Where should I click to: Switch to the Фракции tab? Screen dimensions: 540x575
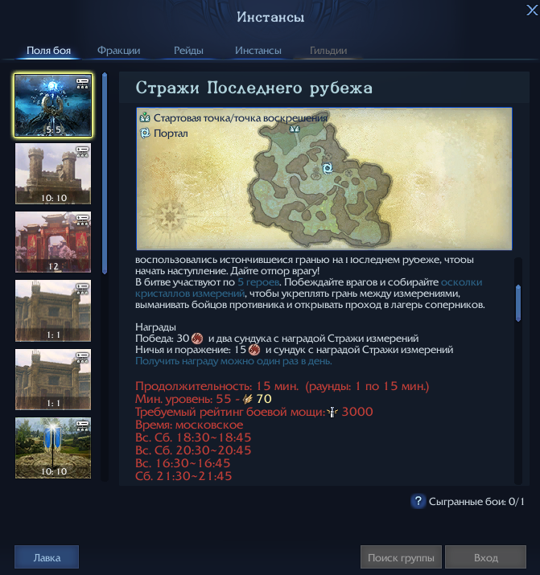pyautogui.click(x=118, y=51)
